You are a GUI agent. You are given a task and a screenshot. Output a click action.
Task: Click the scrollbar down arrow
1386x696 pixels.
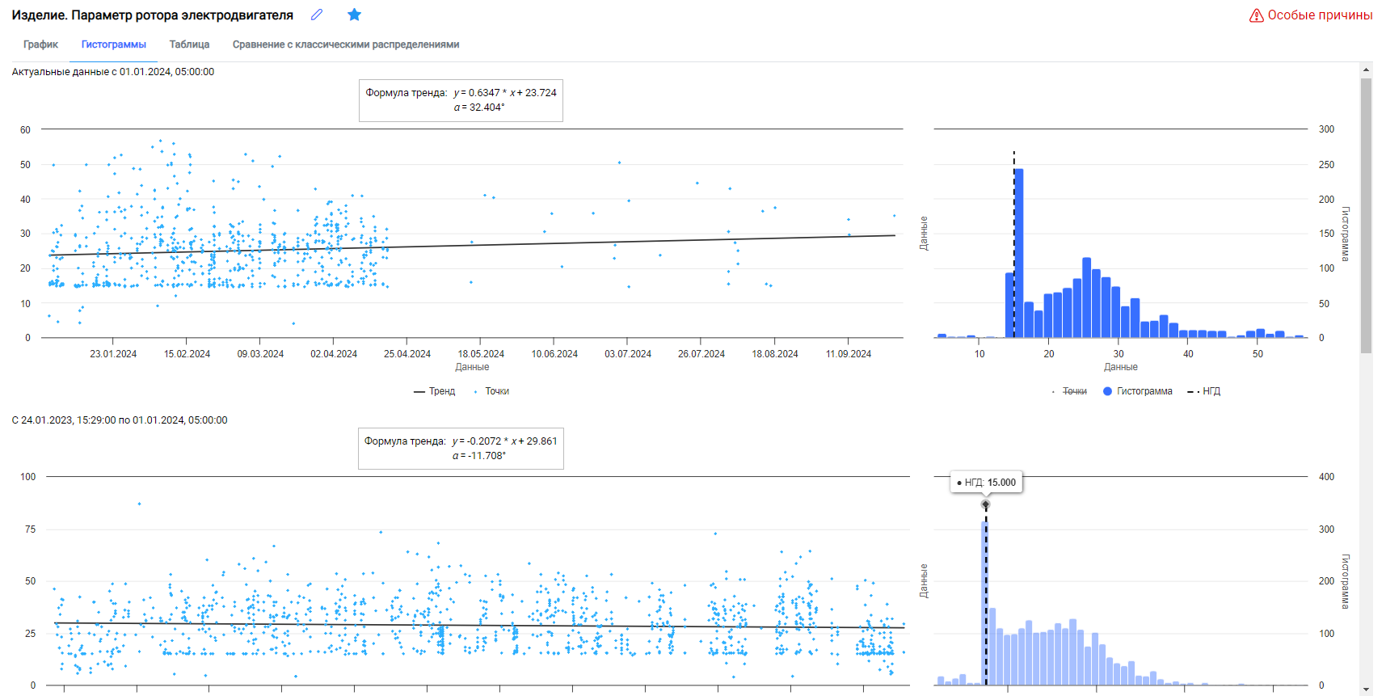[x=1366, y=690]
